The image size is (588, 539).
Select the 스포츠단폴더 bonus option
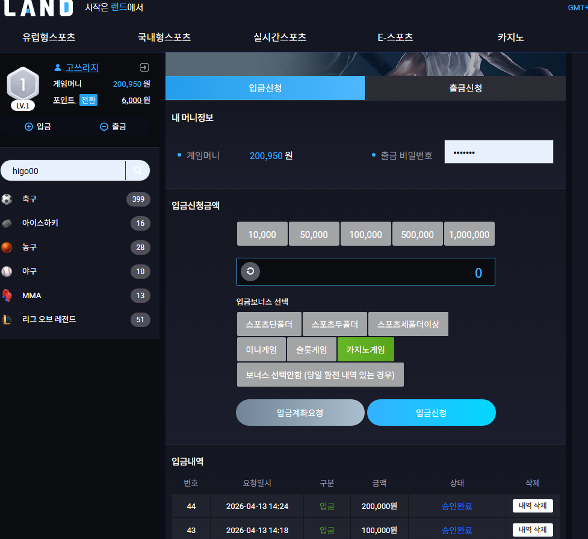[269, 324]
